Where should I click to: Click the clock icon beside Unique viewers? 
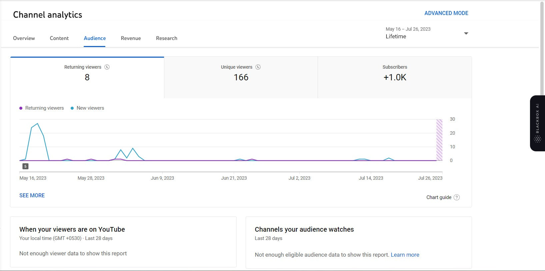click(x=258, y=67)
